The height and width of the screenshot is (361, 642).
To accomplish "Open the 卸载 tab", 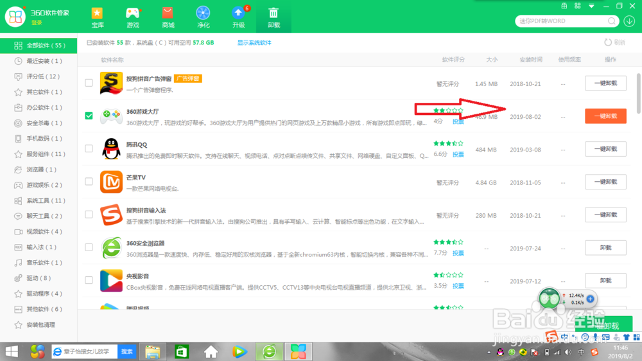I will pyautogui.click(x=273, y=17).
